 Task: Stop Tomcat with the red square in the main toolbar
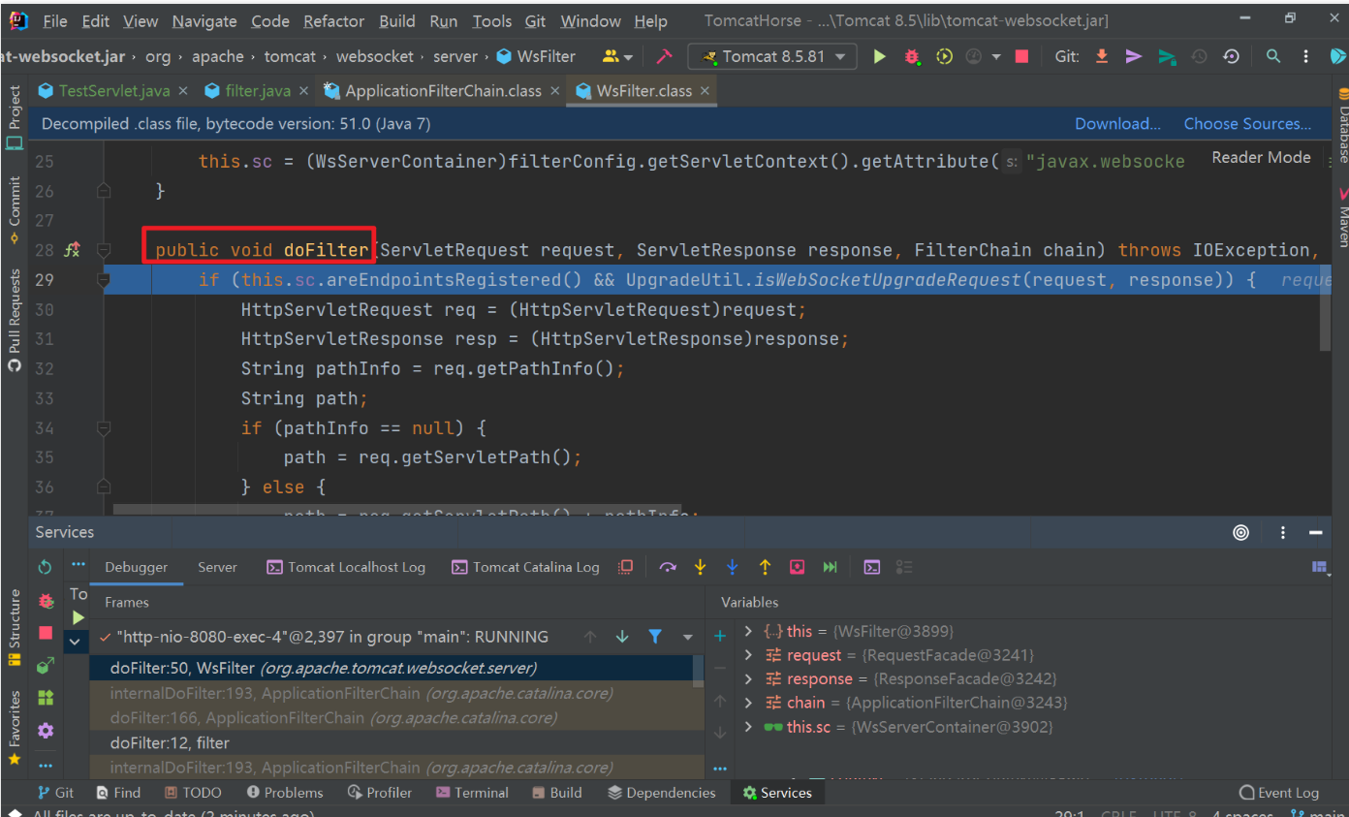[x=1021, y=56]
